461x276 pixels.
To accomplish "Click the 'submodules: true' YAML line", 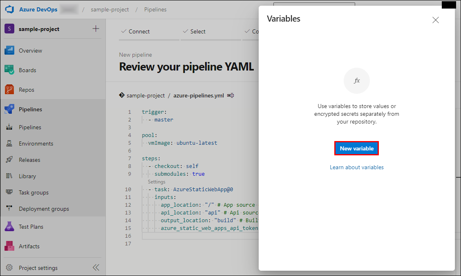I will tap(180, 174).
